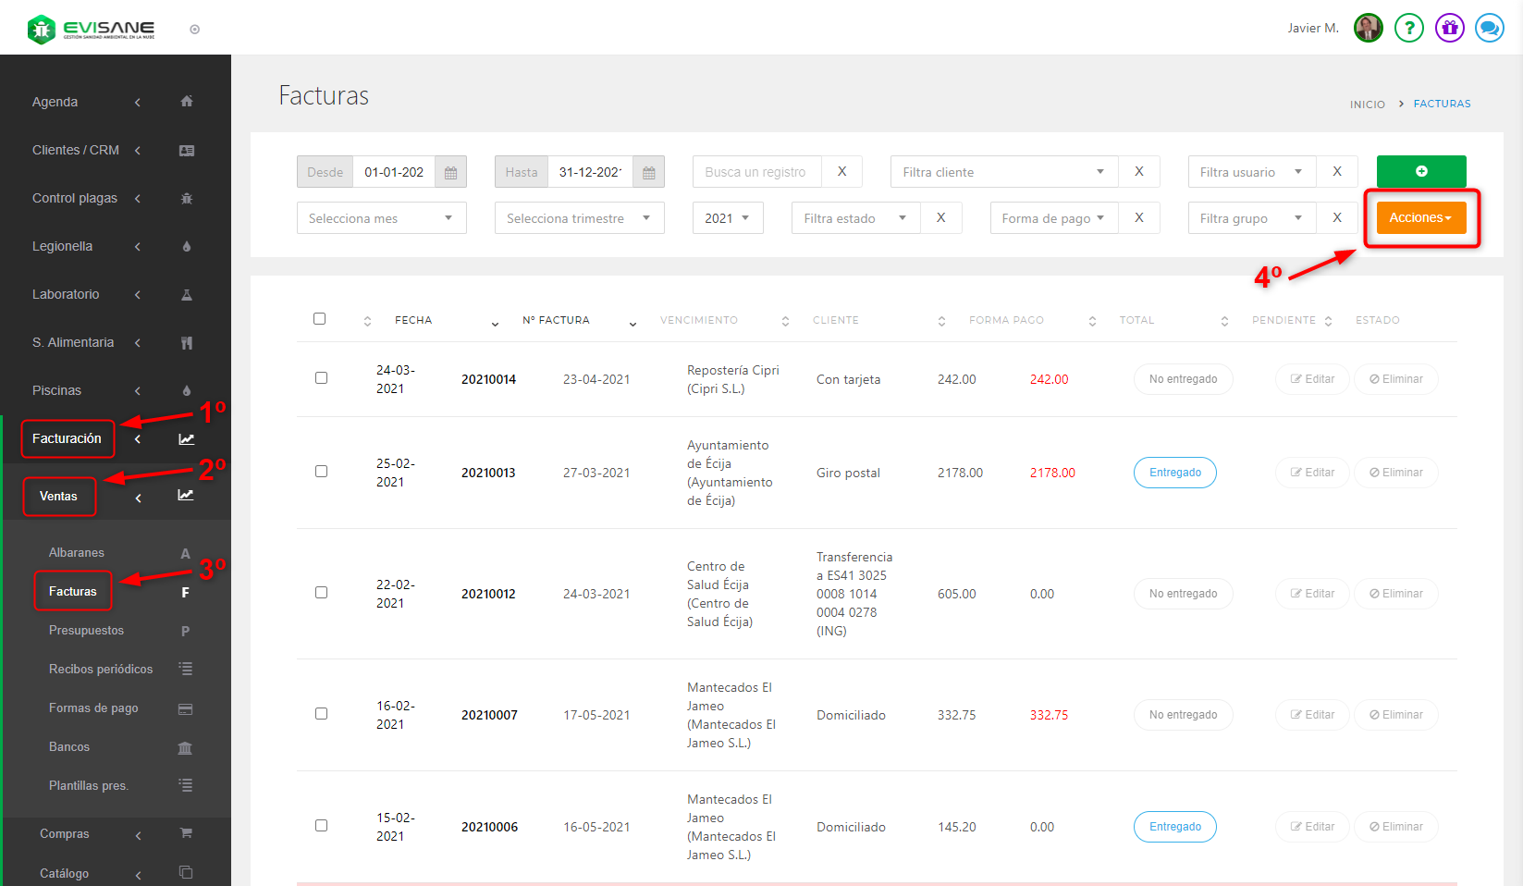The image size is (1523, 886).
Task: Expand the Filtra cliente dropdown
Action: 1003,172
